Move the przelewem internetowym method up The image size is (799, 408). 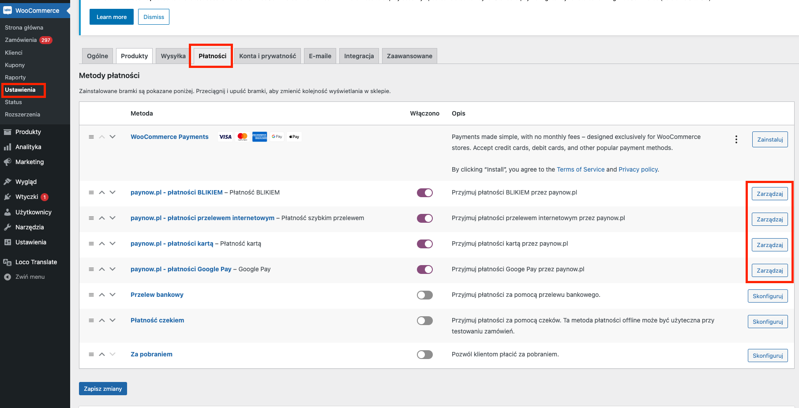coord(102,218)
